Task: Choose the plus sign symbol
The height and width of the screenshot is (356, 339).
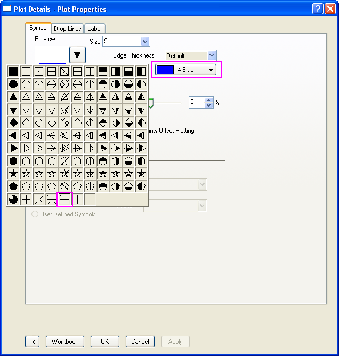Action: point(26,199)
